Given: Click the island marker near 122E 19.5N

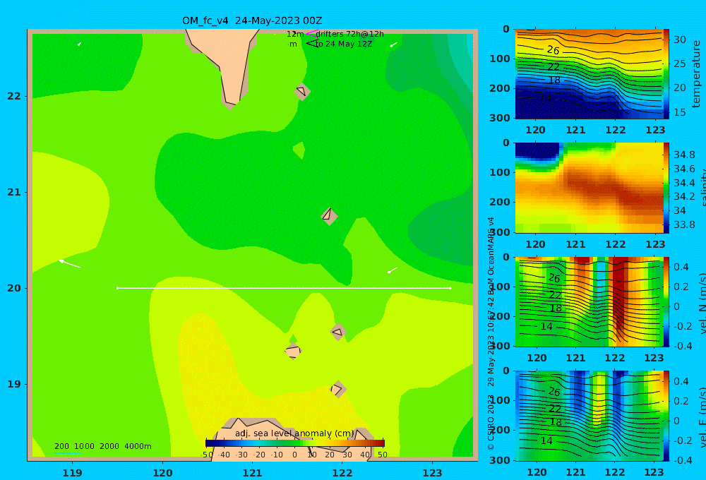Looking at the screenshot, I should 337,332.
